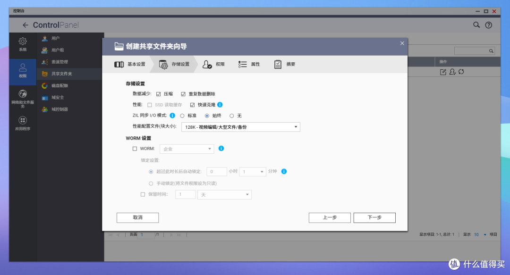Viewport: 510px width, 275px height.
Task: Click the info icon for ZIL 同步 I/O 模式
Action: tap(172, 116)
